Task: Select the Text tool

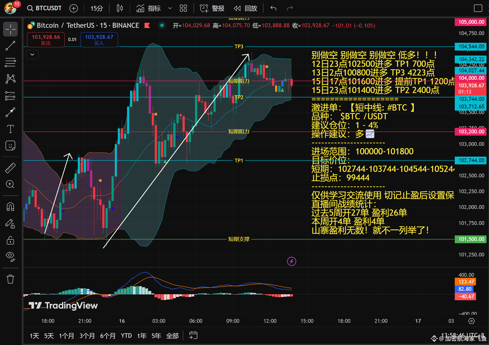Action: tap(10, 129)
